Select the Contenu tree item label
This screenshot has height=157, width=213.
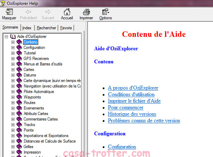31,42
